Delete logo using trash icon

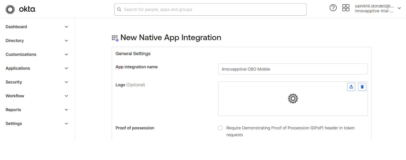[362, 87]
